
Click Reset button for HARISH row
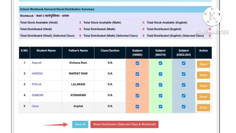[203, 75]
